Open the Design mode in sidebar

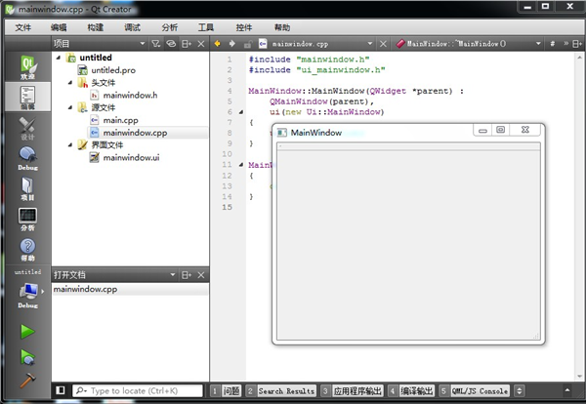tap(26, 130)
